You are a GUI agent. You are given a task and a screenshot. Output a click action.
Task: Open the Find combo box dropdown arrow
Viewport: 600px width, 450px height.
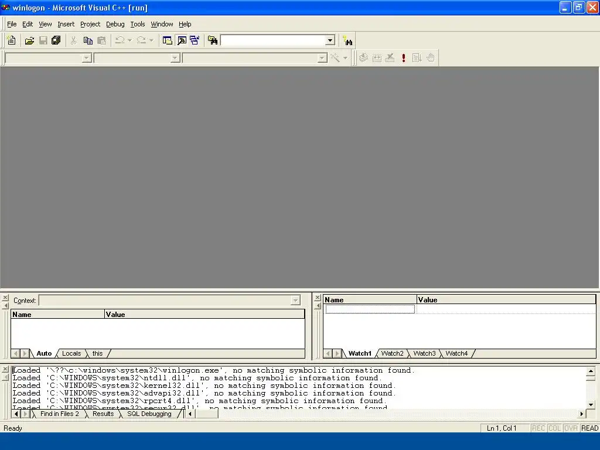tap(330, 40)
